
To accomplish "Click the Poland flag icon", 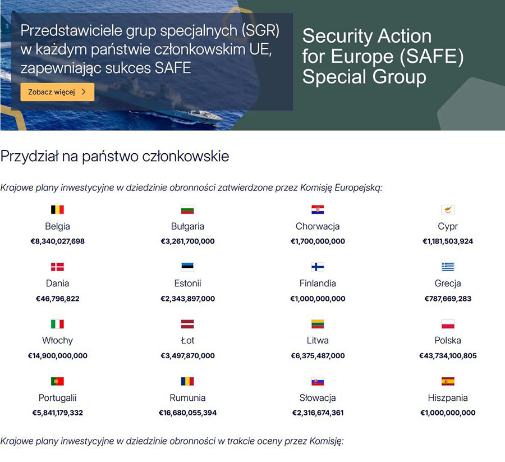I will (448, 324).
